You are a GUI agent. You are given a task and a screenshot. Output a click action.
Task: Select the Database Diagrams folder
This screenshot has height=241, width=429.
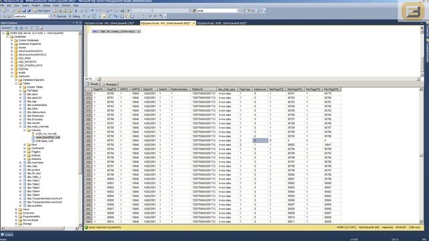pos(34,80)
